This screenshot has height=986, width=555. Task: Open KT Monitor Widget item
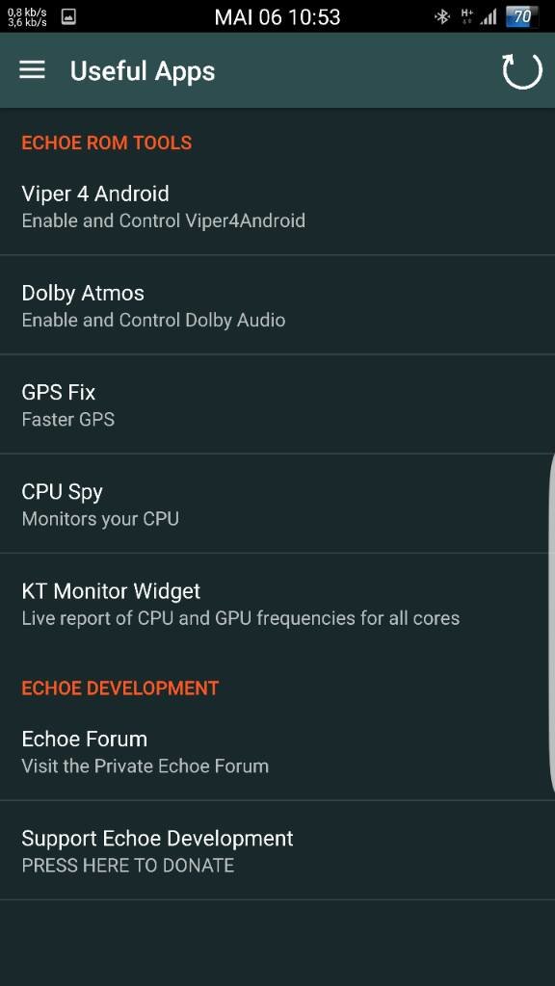click(277, 603)
